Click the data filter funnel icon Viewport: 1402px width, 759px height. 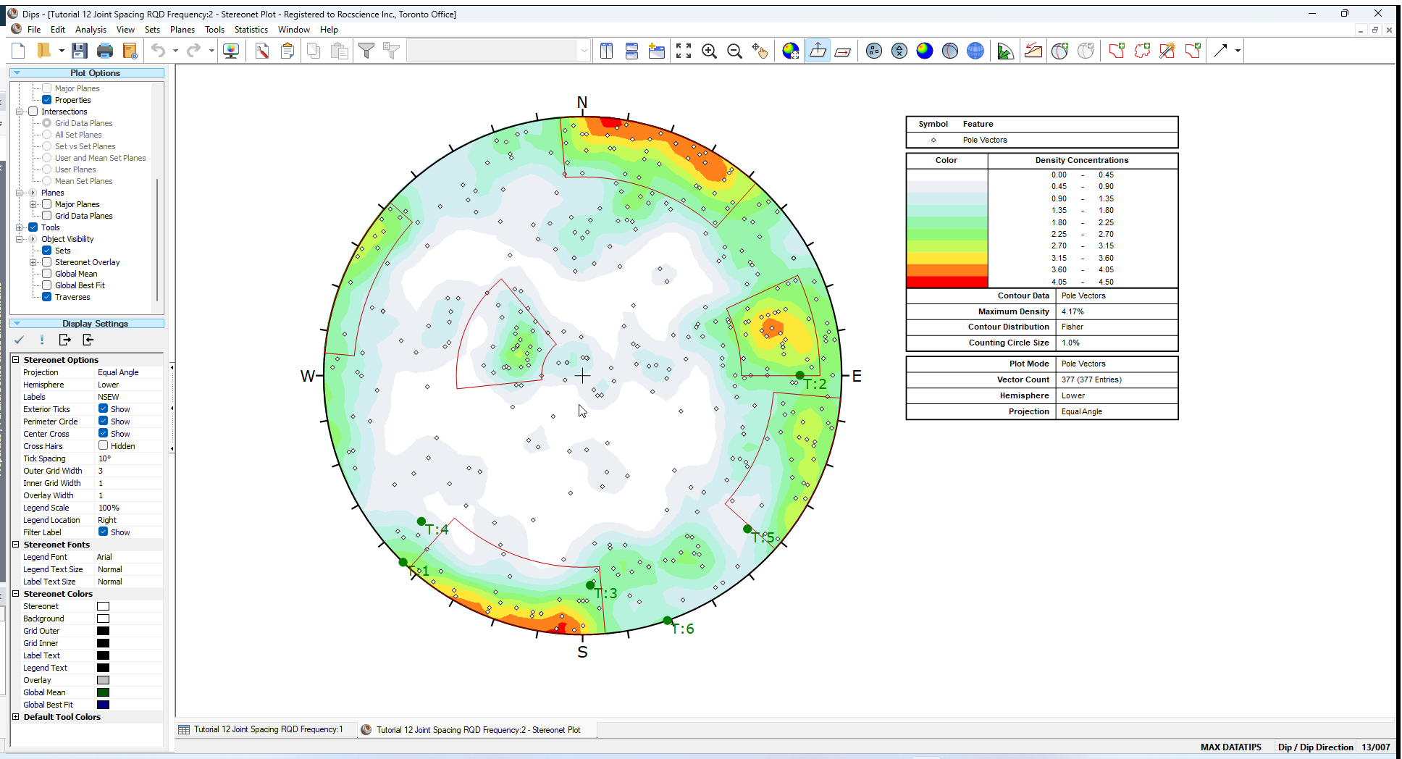point(366,51)
